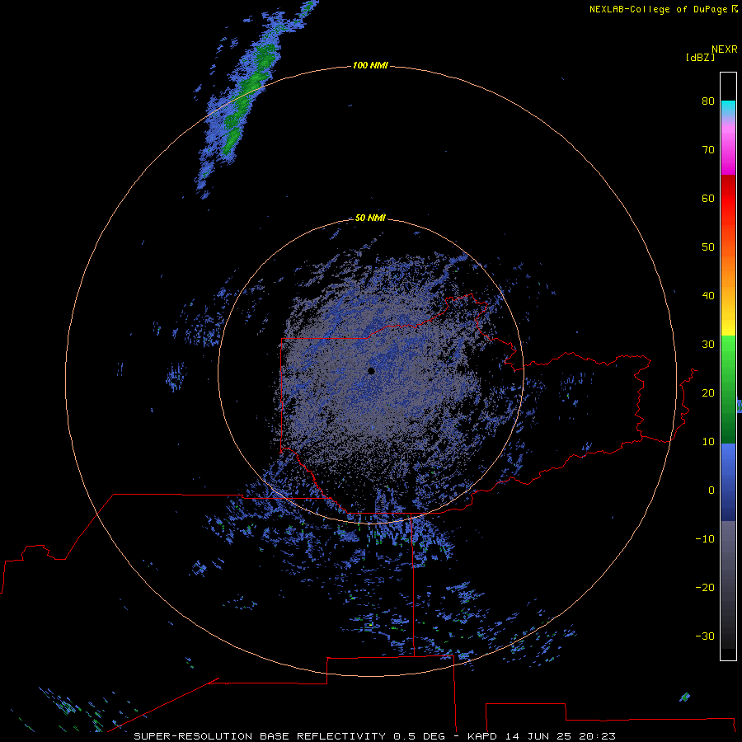Click the 100 NMI range ring label
742x742 pixels.
coord(370,65)
